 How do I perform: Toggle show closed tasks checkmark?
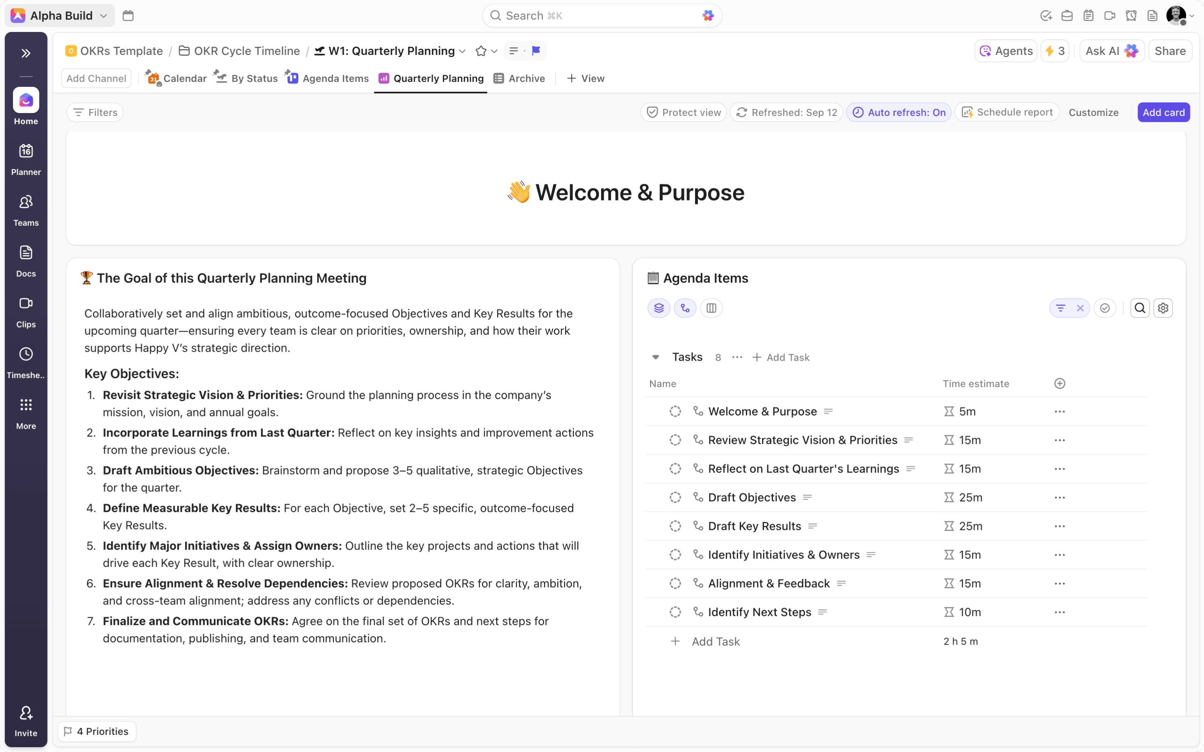[1104, 308]
